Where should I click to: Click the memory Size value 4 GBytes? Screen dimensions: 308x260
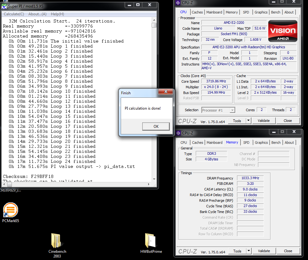click(212, 159)
